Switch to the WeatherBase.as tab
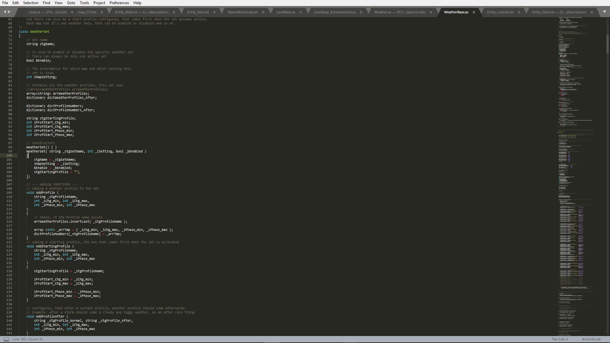This screenshot has height=343, width=610. pyautogui.click(x=456, y=12)
